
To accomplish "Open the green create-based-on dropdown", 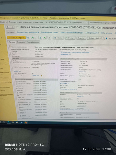I will (x=34, y=38).
